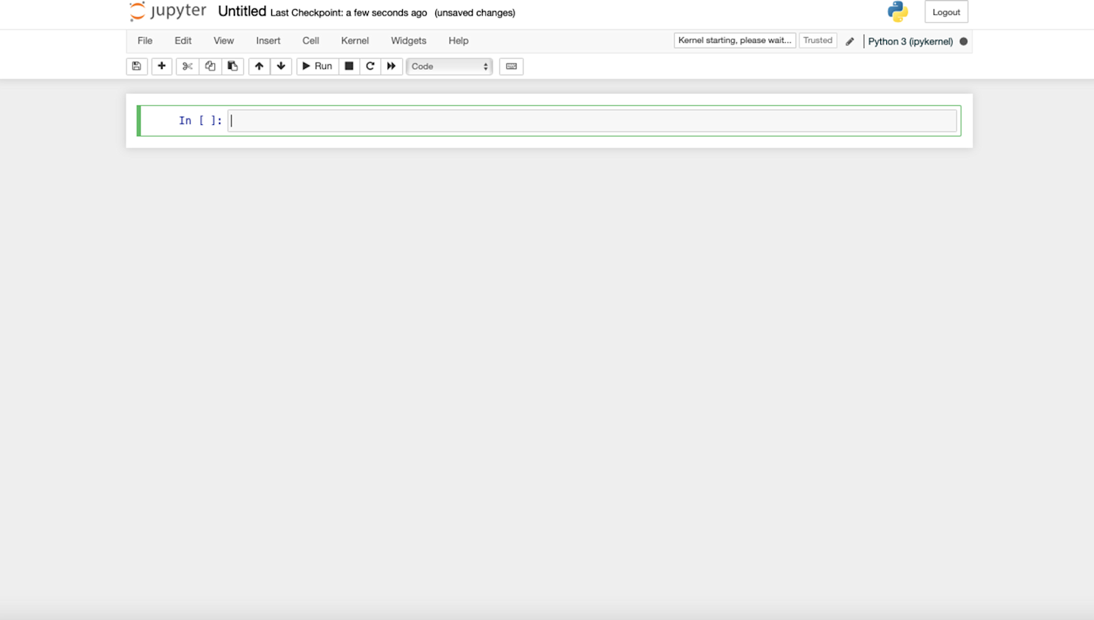Click the Trusted notebook indicator
Viewport: 1094px width, 620px height.
click(x=818, y=41)
